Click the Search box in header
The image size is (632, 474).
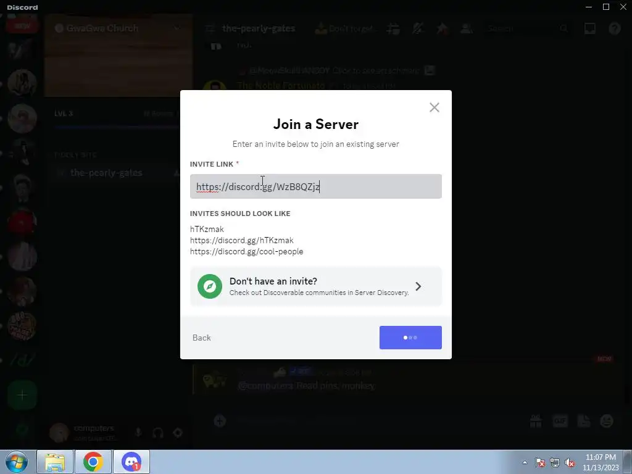(528, 28)
